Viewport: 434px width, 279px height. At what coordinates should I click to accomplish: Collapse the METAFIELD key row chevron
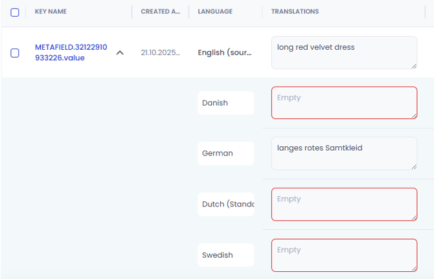[x=120, y=53]
